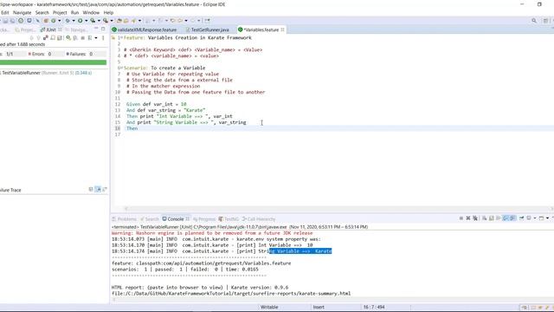554x312 pixels.
Task: Click the Save toolbar icon
Action: tap(5, 21)
